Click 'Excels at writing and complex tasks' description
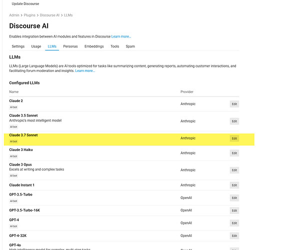Screen dimensions: 289x250 (36, 169)
